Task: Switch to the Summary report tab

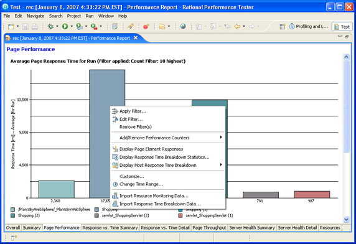Action: tap(32, 228)
